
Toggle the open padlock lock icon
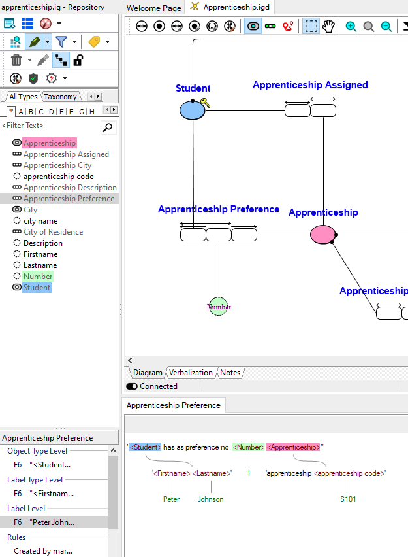[78, 61]
